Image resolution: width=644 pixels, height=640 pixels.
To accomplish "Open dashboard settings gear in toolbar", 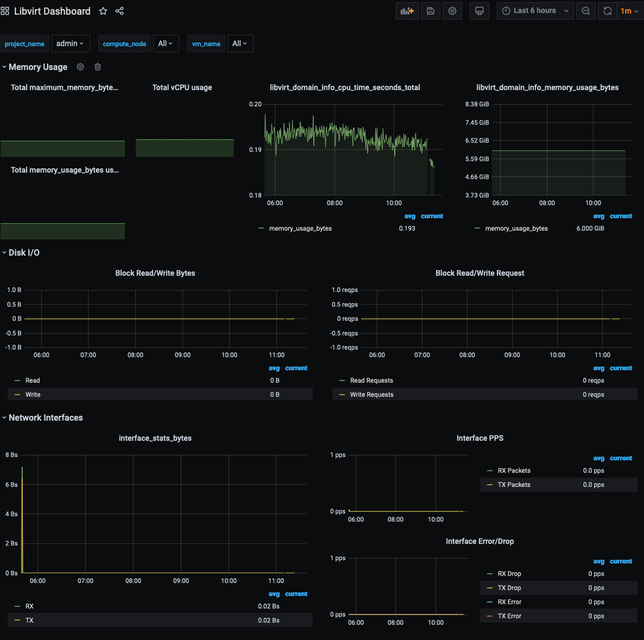I will pyautogui.click(x=452, y=11).
